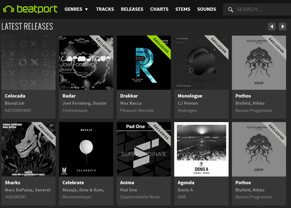Screen dimensions: 291x208
Task: Show previous latest releases with left arrow
Action: click(272, 27)
